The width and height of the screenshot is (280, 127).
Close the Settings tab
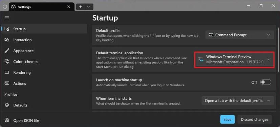[69, 7]
